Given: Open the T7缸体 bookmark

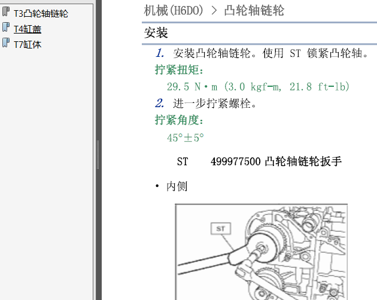Looking at the screenshot, I should pyautogui.click(x=27, y=45).
